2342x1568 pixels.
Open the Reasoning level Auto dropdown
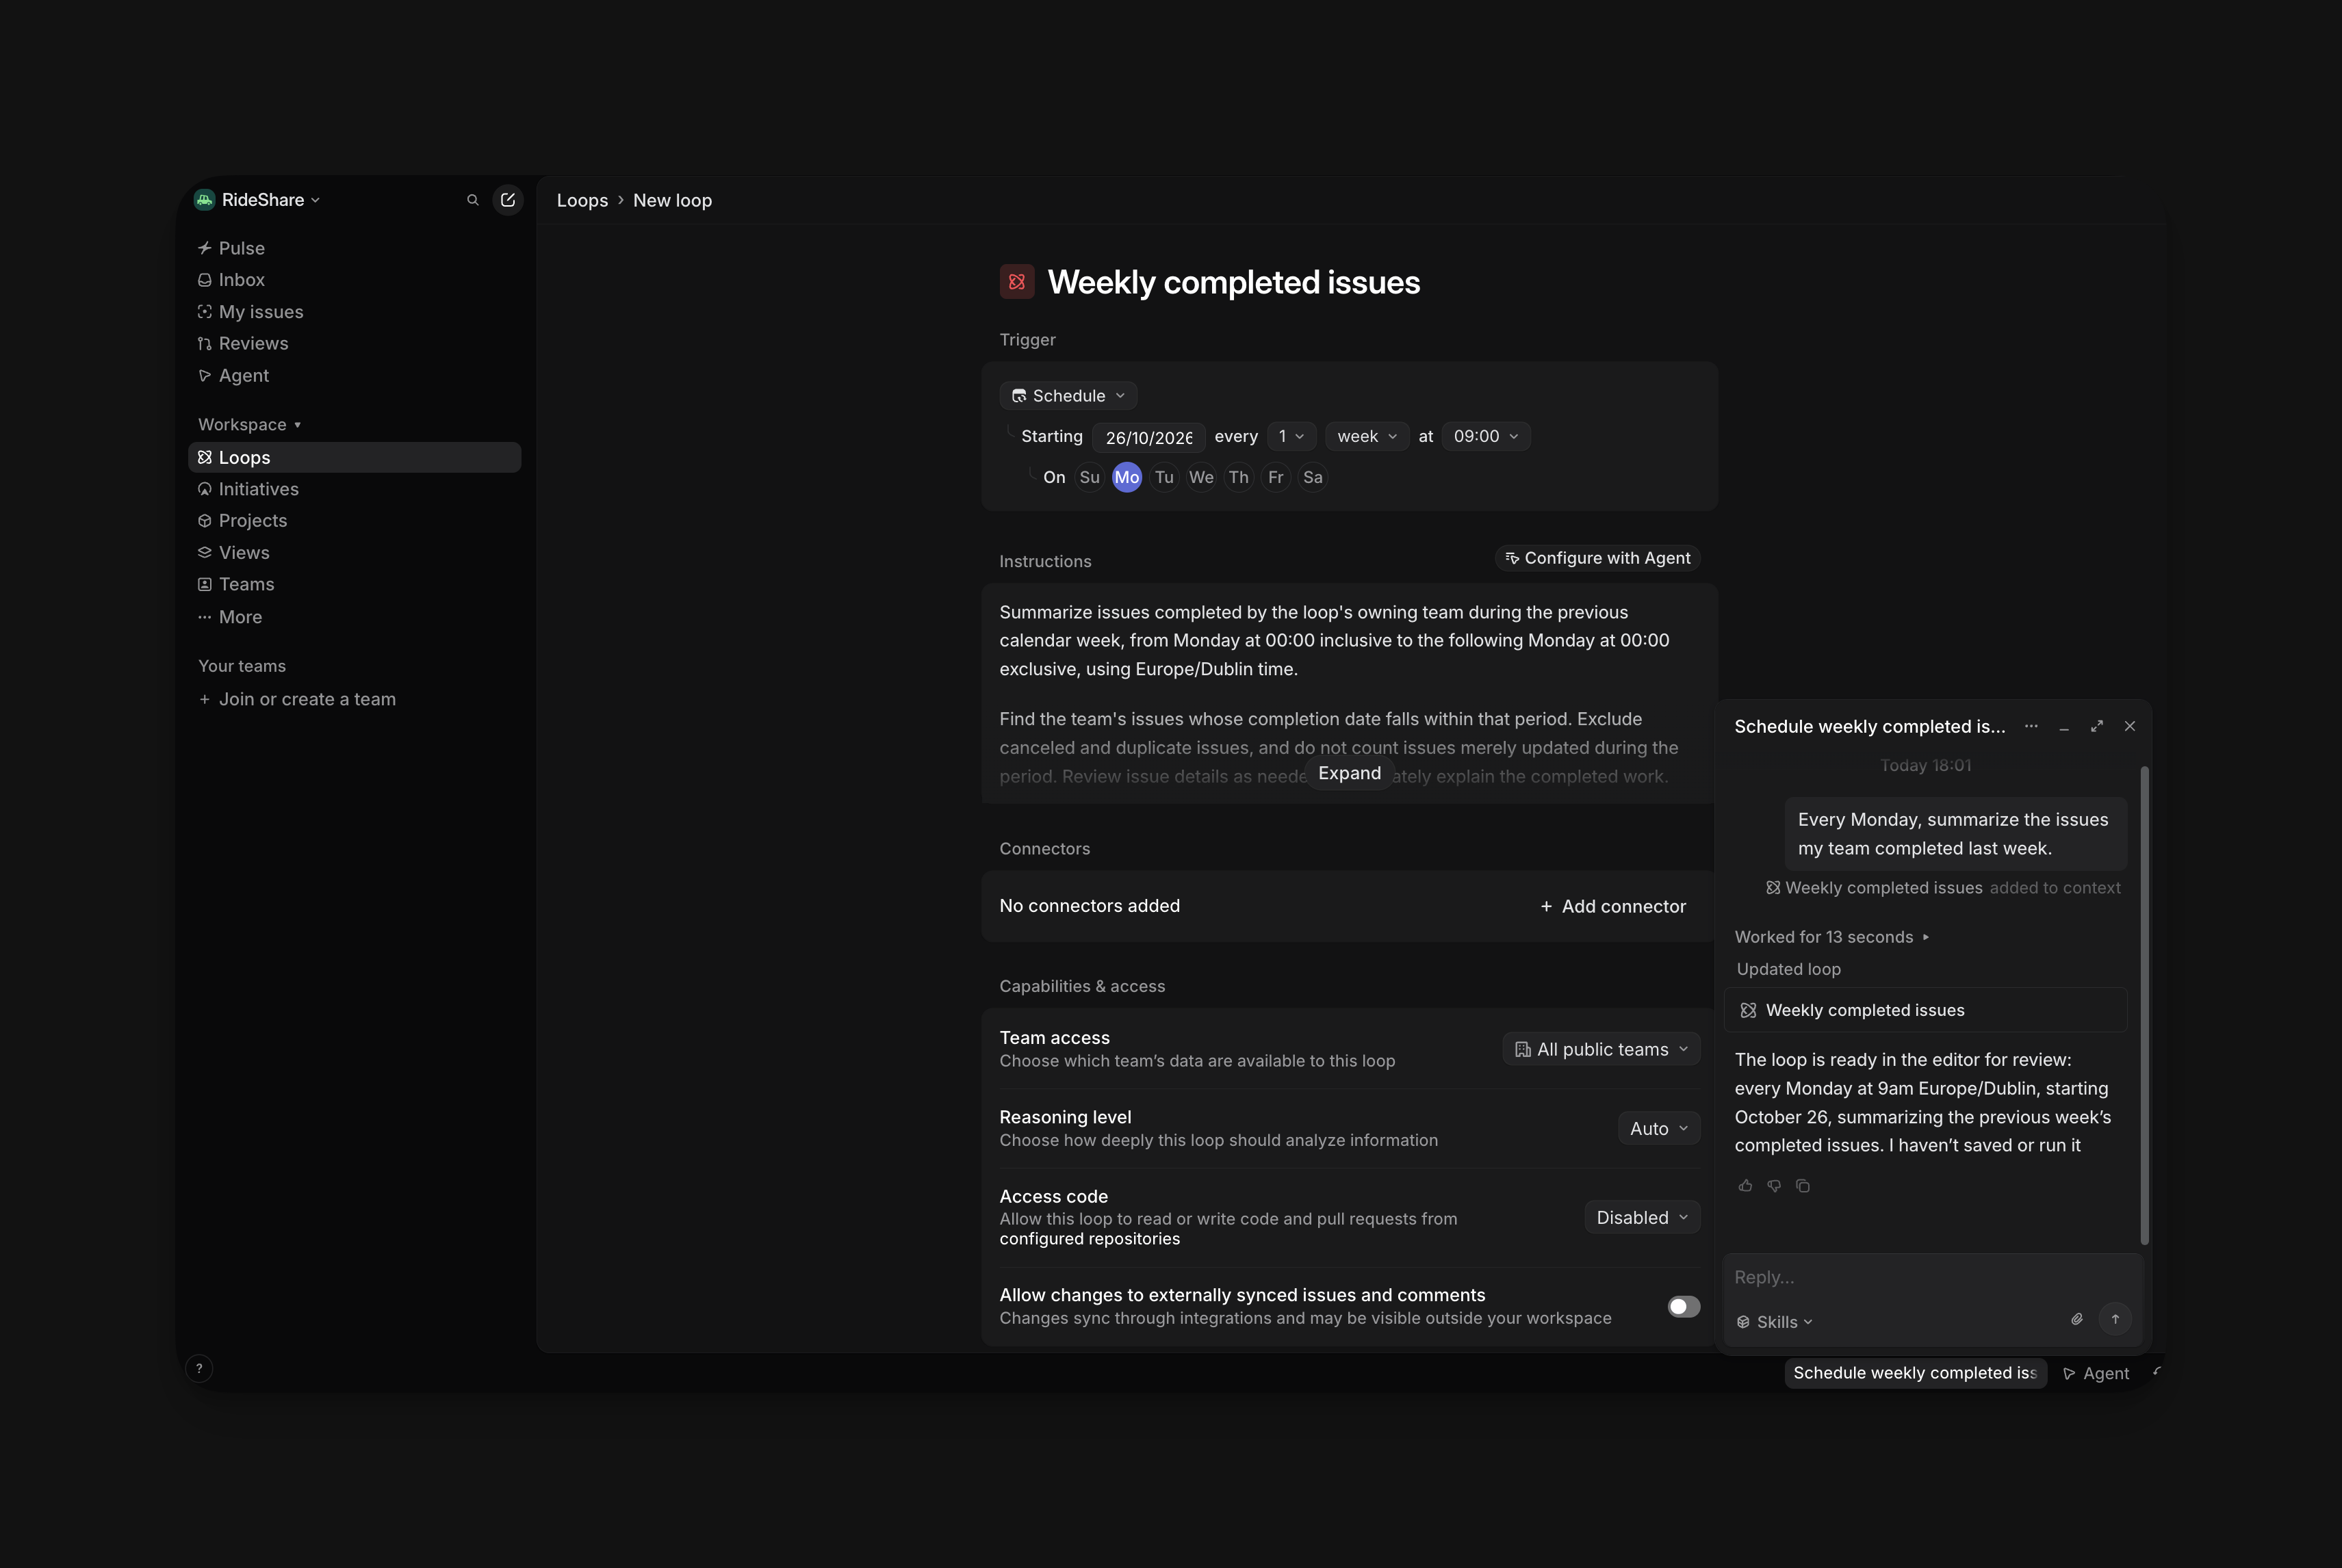pyautogui.click(x=1659, y=1128)
